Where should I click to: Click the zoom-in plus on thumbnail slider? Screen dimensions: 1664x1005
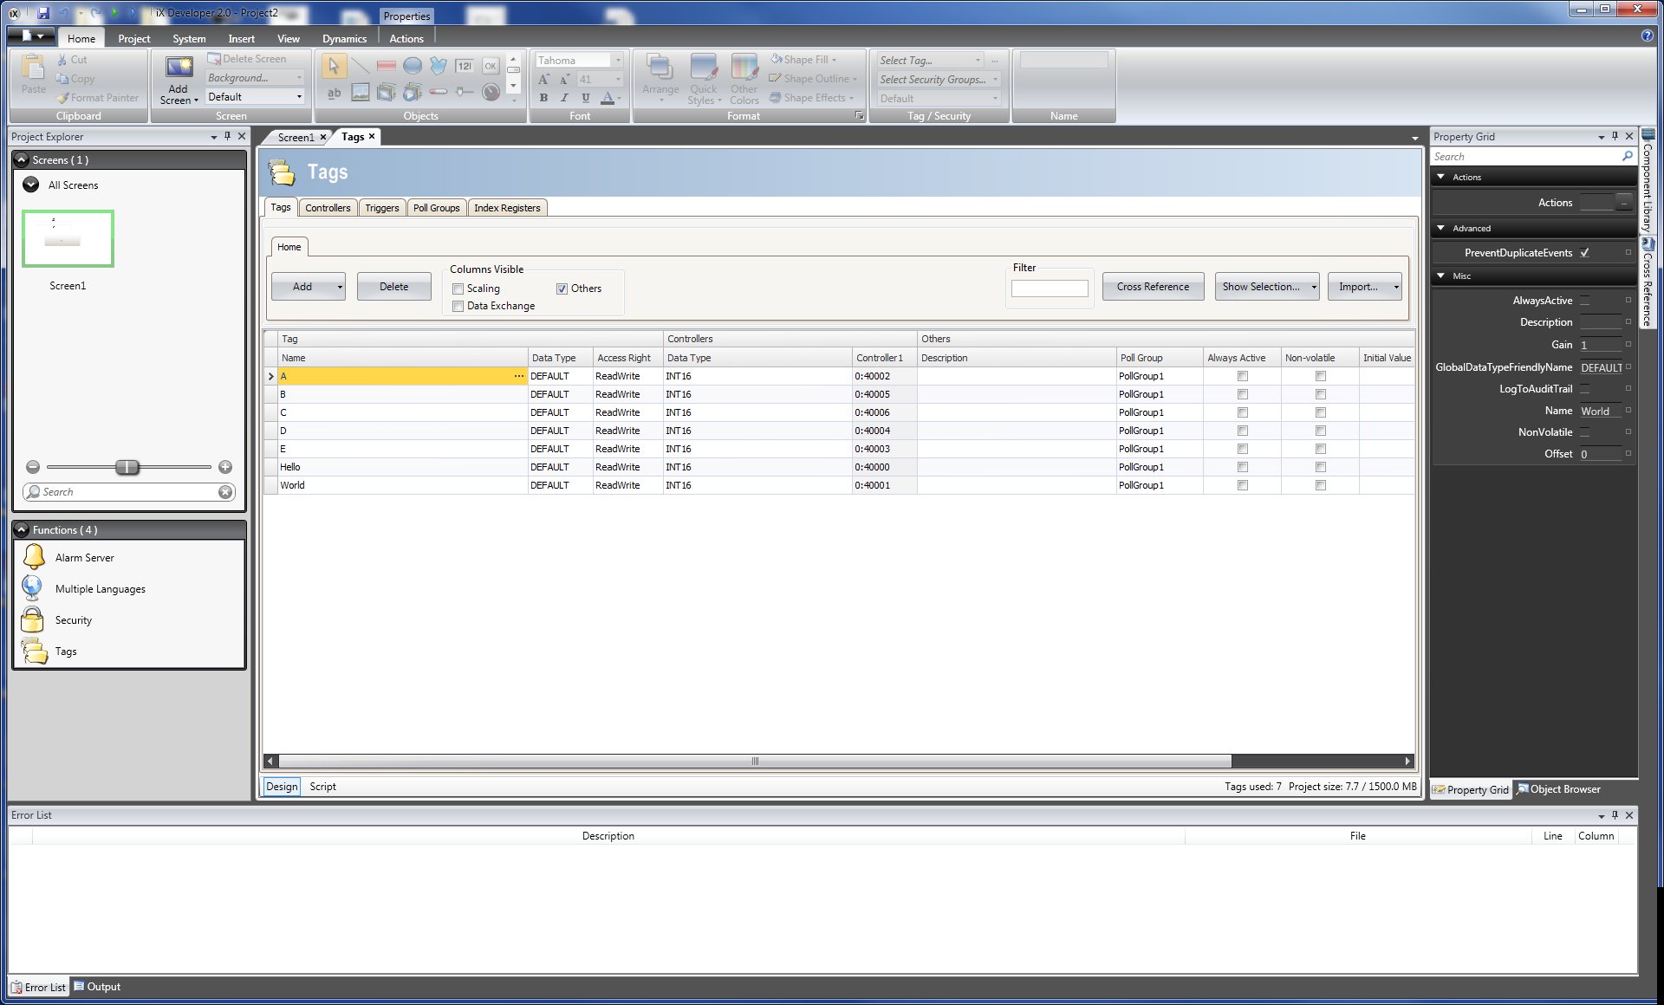coord(225,467)
